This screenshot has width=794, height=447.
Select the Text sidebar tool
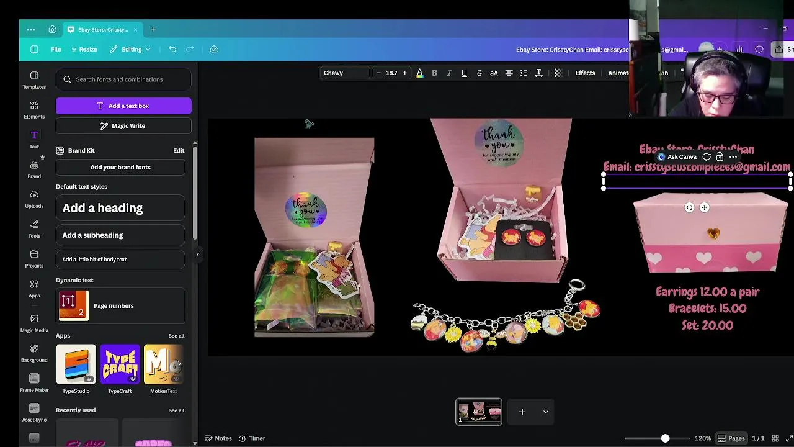(x=34, y=140)
